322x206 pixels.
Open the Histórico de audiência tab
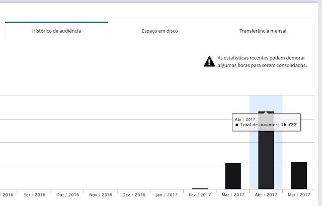point(56,30)
